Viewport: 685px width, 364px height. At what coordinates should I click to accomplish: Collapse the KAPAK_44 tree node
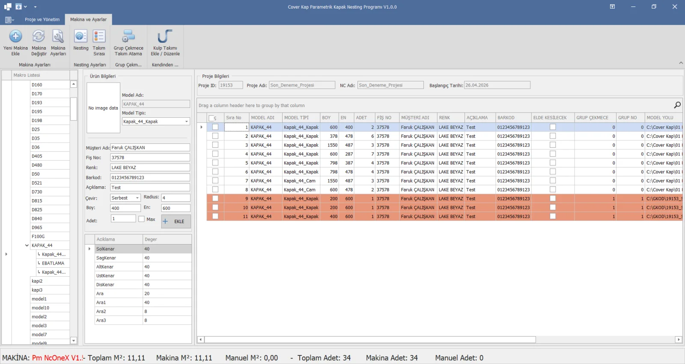[27, 245]
